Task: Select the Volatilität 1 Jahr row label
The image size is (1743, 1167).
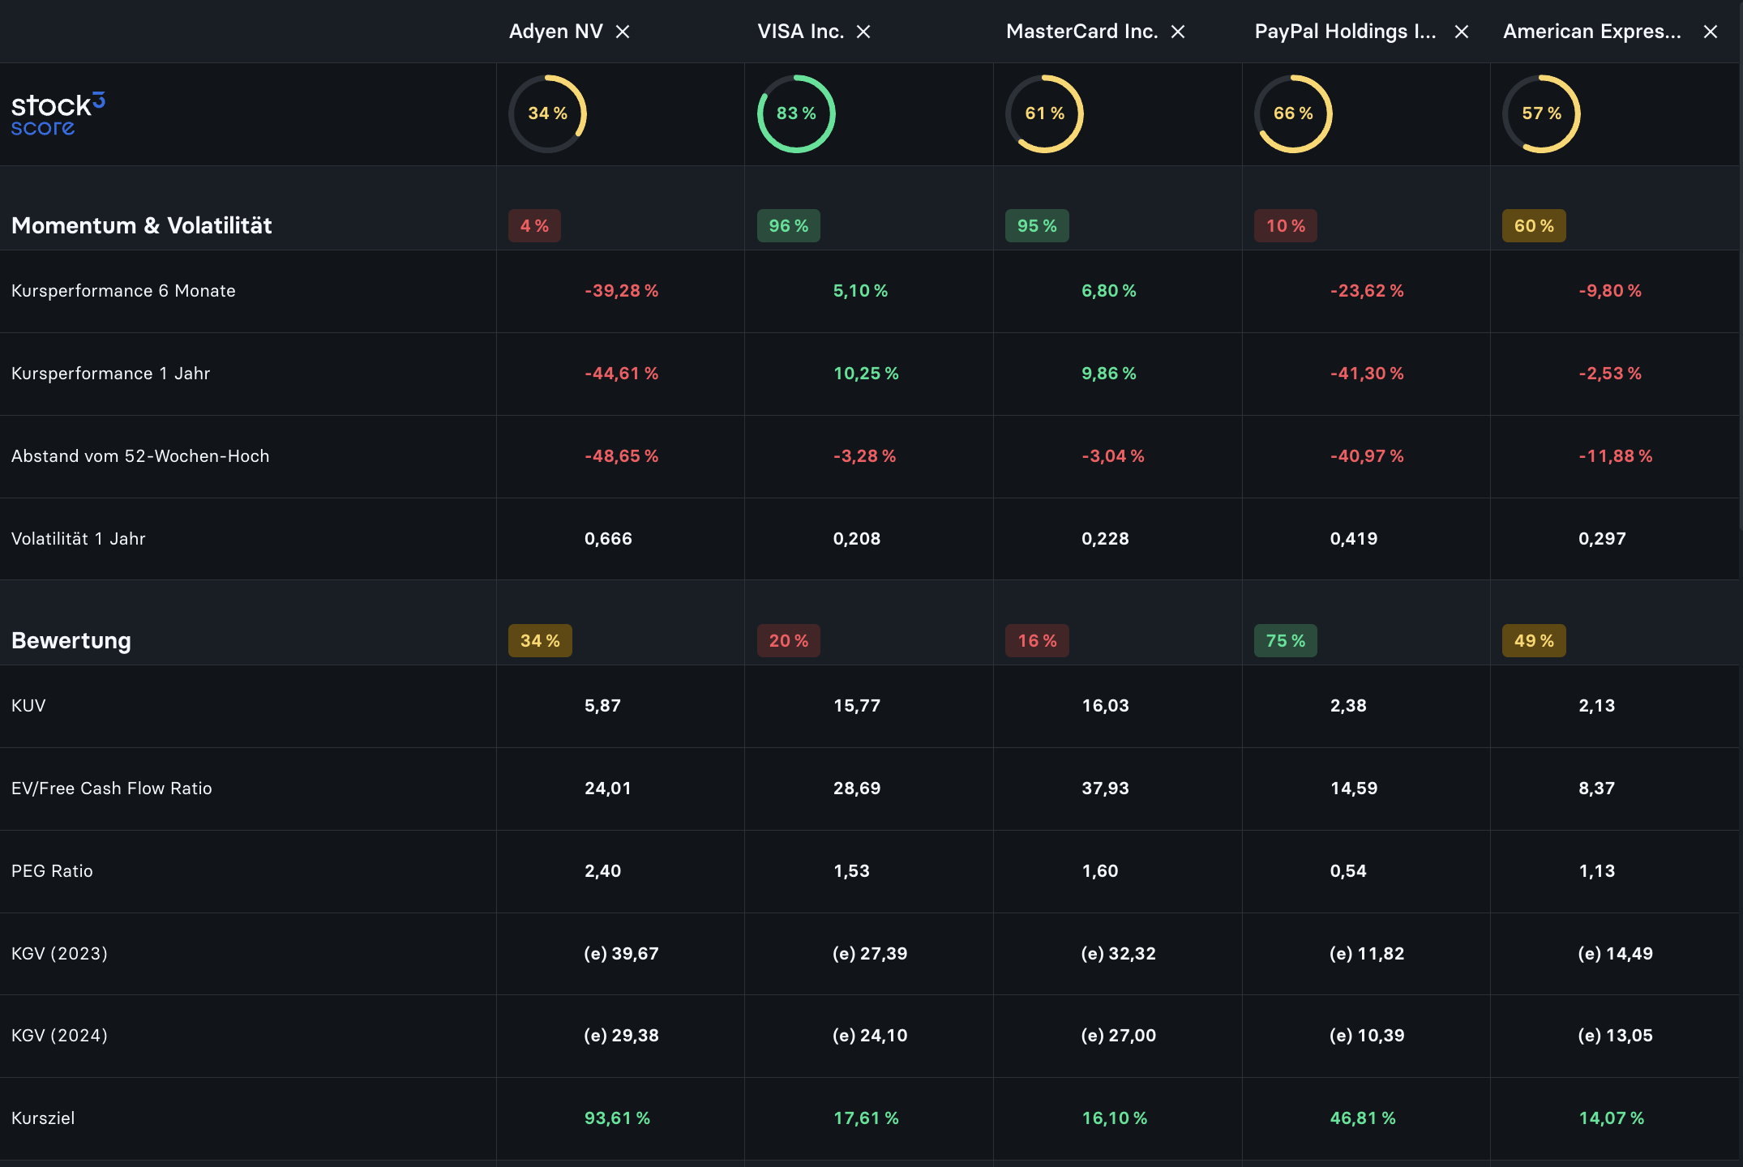Action: 79,539
